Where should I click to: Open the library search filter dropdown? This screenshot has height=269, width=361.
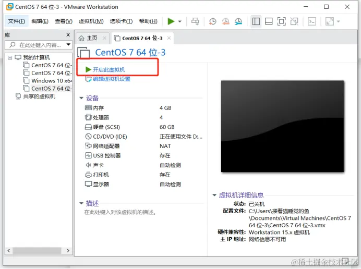click(68, 45)
